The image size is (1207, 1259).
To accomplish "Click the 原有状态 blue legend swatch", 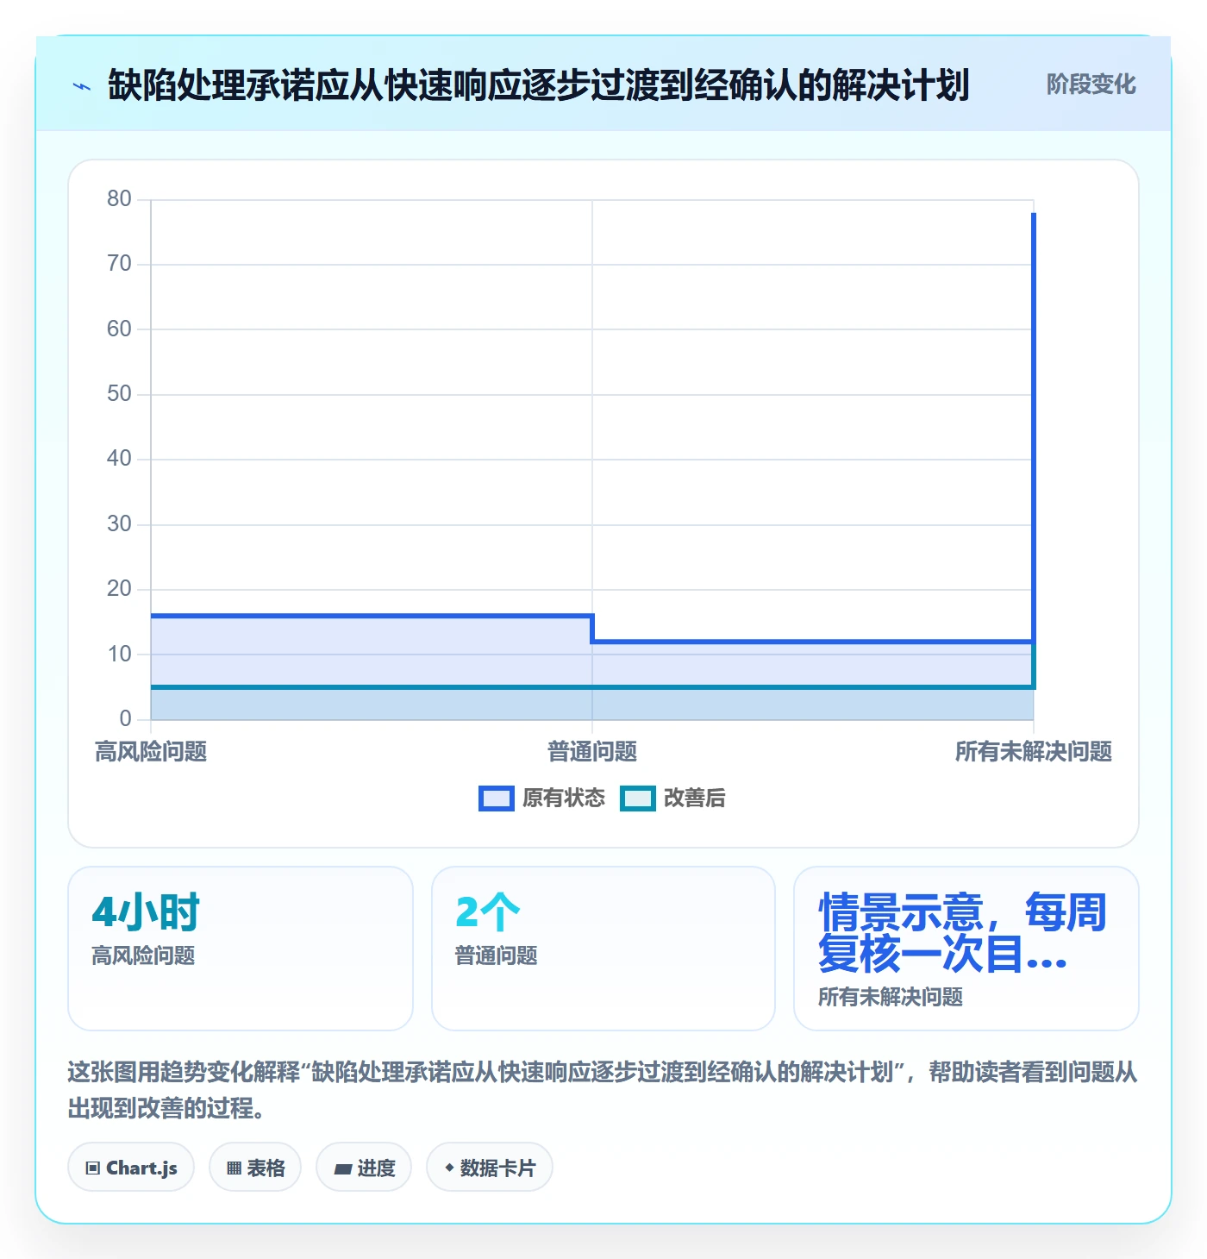I will 497,799.
